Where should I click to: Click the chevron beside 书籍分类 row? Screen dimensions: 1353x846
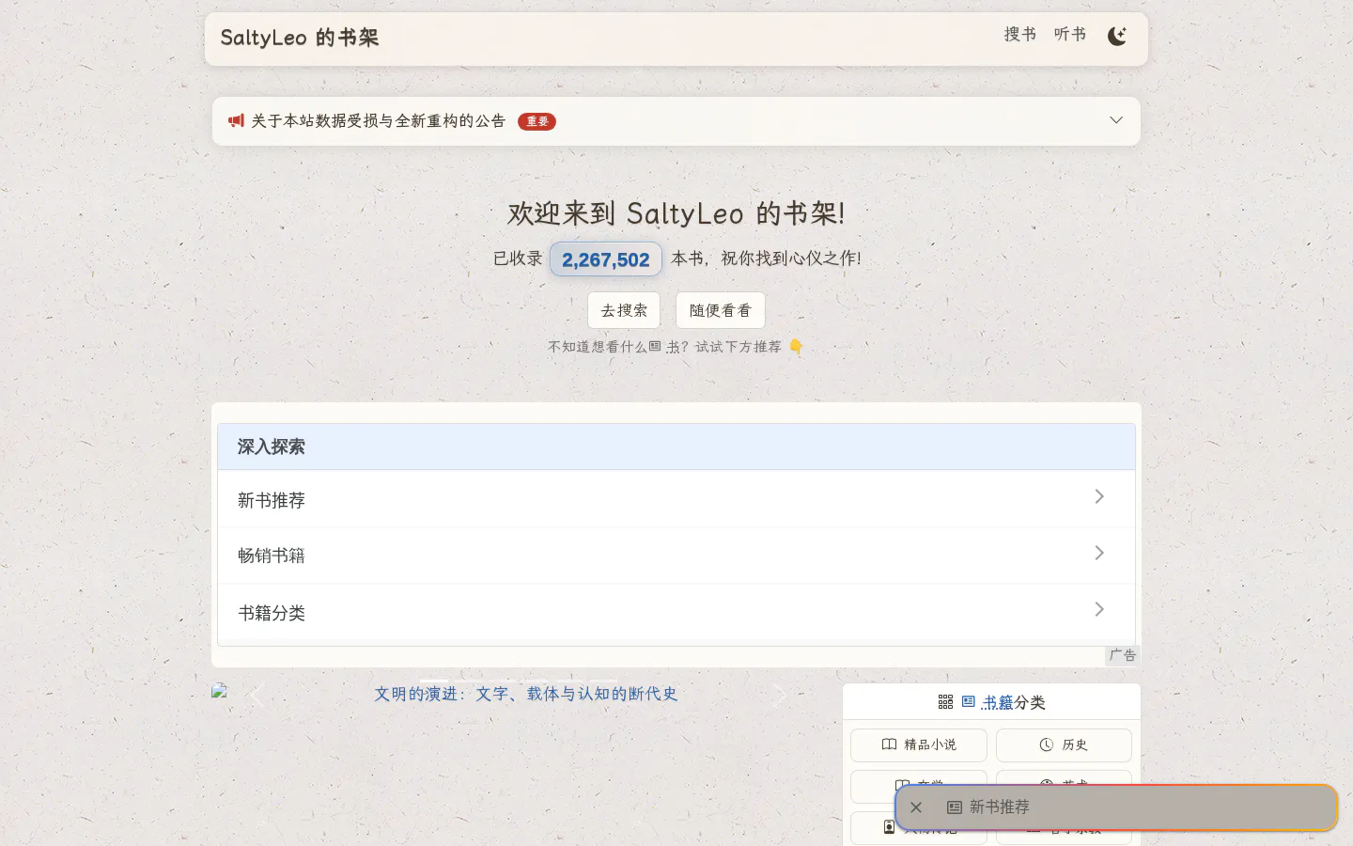pyautogui.click(x=1098, y=609)
